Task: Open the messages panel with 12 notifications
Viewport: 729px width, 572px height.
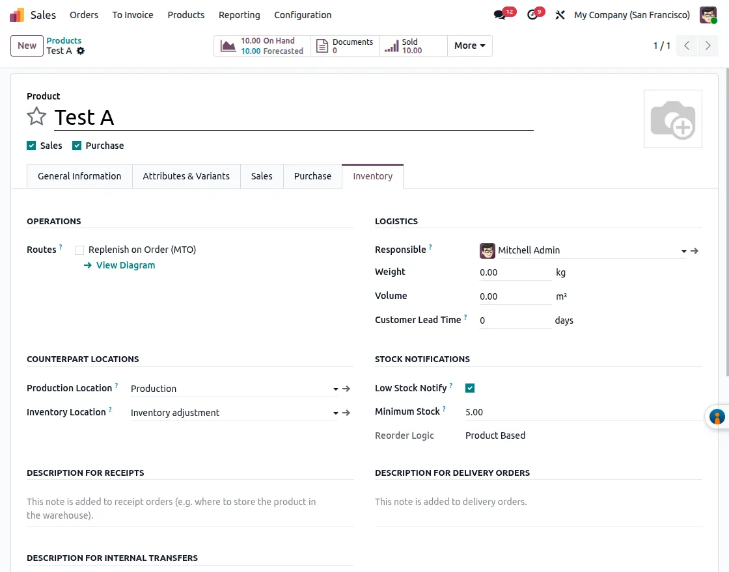Action: (499, 14)
